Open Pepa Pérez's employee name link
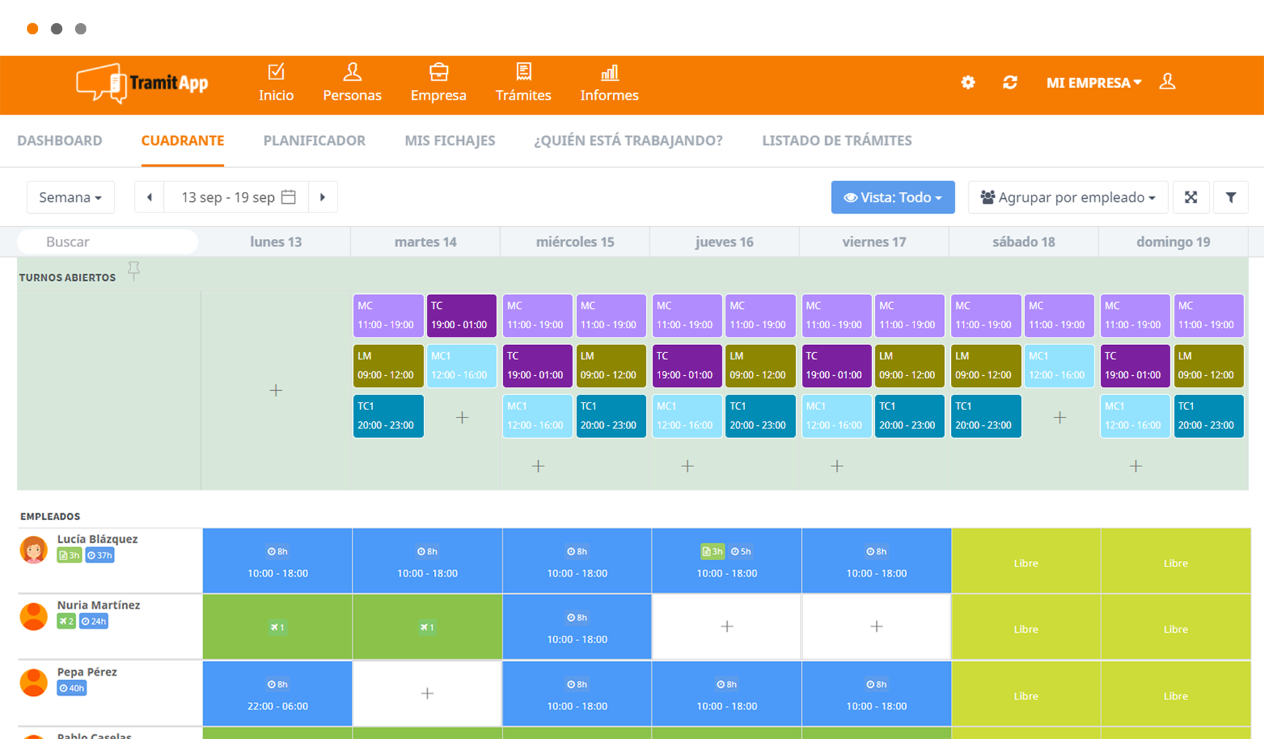The image size is (1264, 739). tap(87, 672)
